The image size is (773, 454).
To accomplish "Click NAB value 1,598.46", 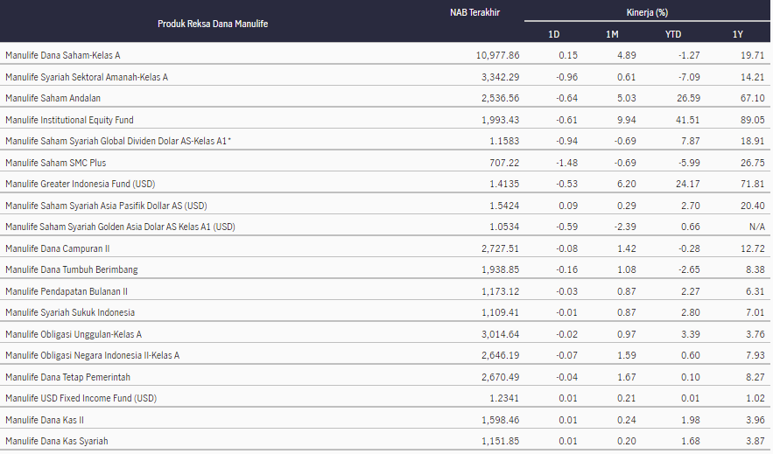I will click(x=501, y=420).
